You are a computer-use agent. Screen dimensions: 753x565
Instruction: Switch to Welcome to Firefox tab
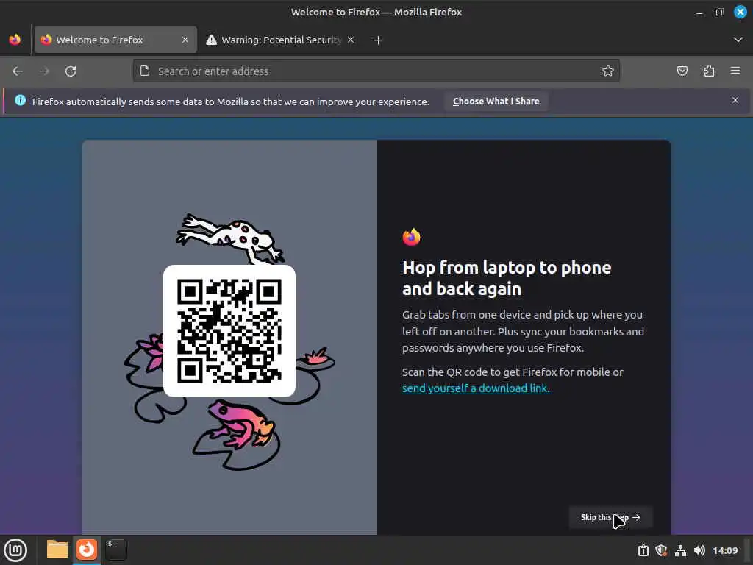point(115,40)
